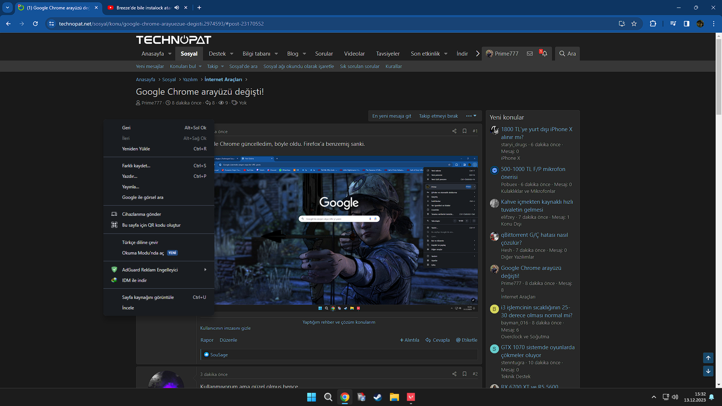Open Chrome side panel icon
Screen dimensions: 722x406
(686, 24)
